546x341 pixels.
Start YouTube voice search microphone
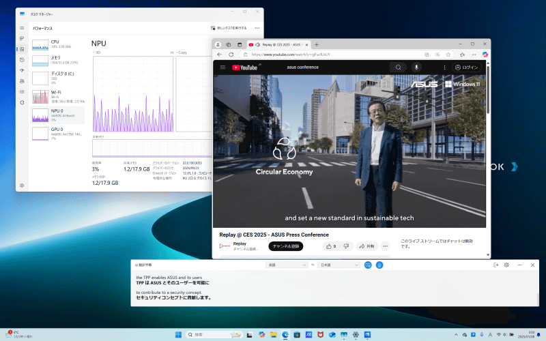pos(416,68)
